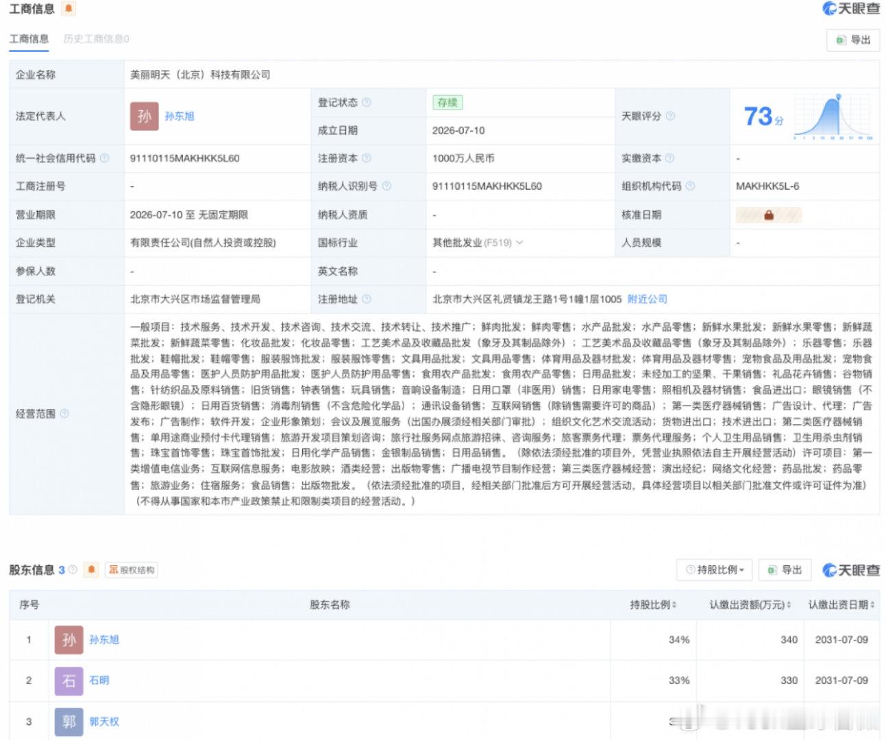Click 营业期限 value 2026-07-10 至 无固定期限
The height and width of the screenshot is (740, 886).
click(189, 214)
